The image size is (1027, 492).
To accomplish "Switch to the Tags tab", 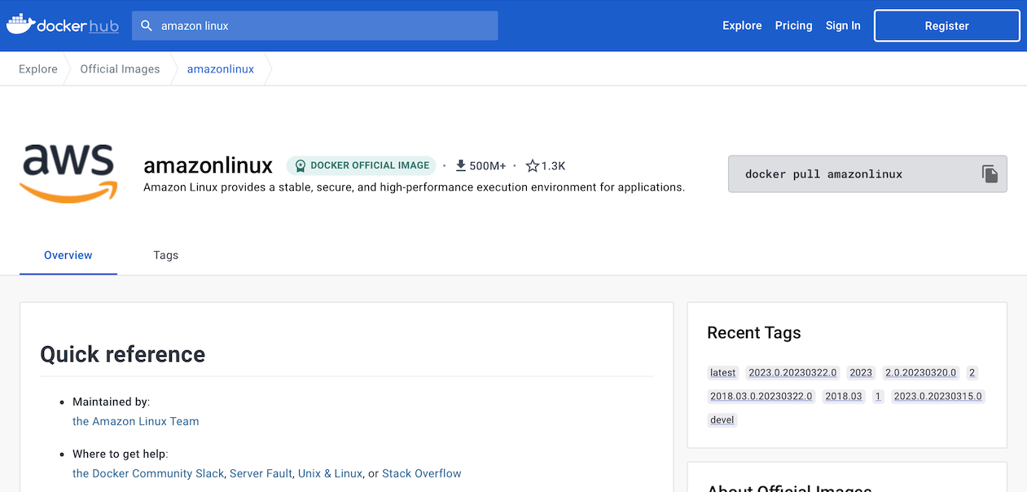I will coord(165,255).
